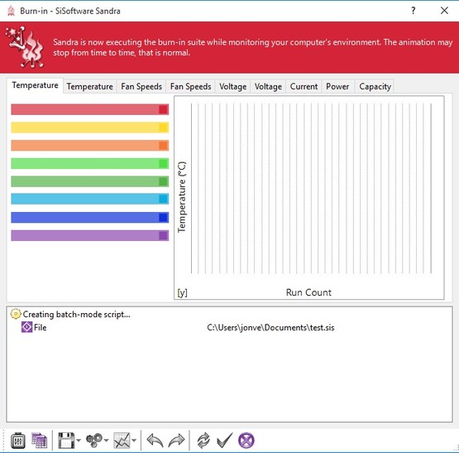Go back with the left arrow icon
Viewport: 459px width, 453px height.
(x=155, y=441)
